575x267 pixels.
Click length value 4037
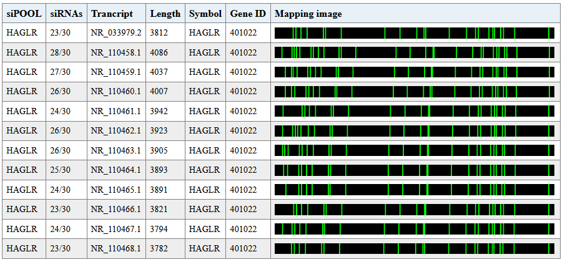[159, 72]
